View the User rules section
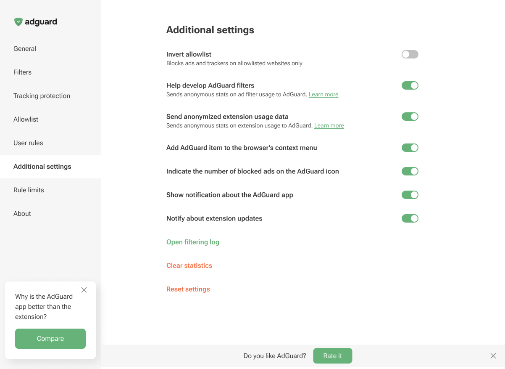This screenshot has width=505, height=369. tap(28, 143)
